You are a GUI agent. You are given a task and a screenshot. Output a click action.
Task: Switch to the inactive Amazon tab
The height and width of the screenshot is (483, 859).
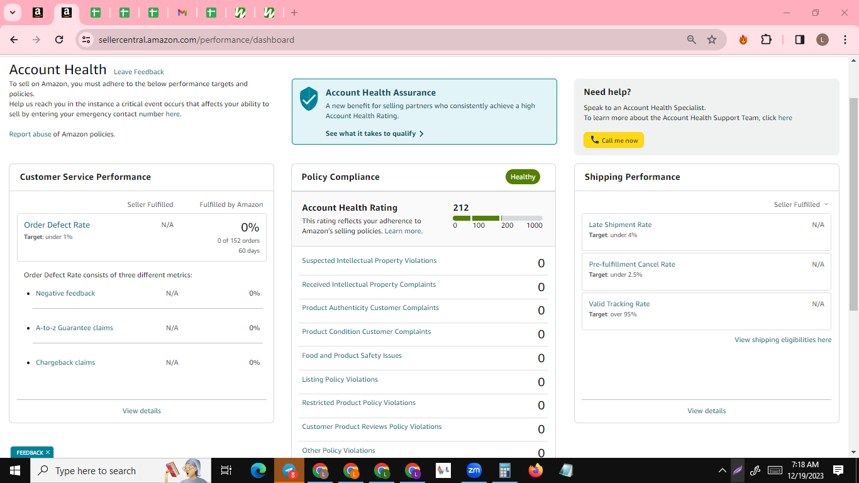(38, 13)
